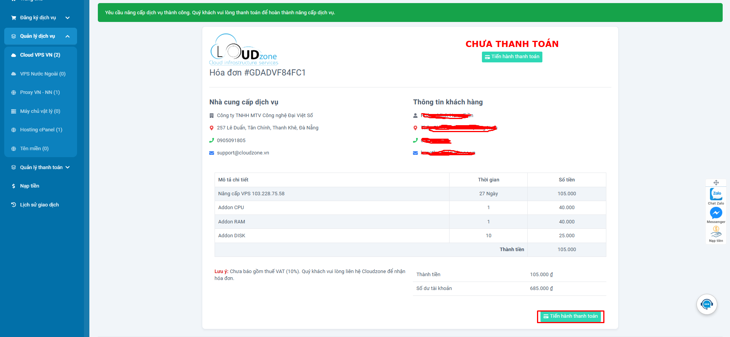This screenshot has width=730, height=337.
Task: Go to Proxy VN - NN (1)
Action: pyautogui.click(x=40, y=92)
